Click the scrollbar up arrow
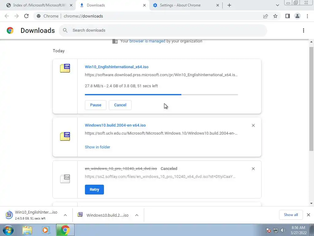This screenshot has width=314, height=236. coord(311,42)
